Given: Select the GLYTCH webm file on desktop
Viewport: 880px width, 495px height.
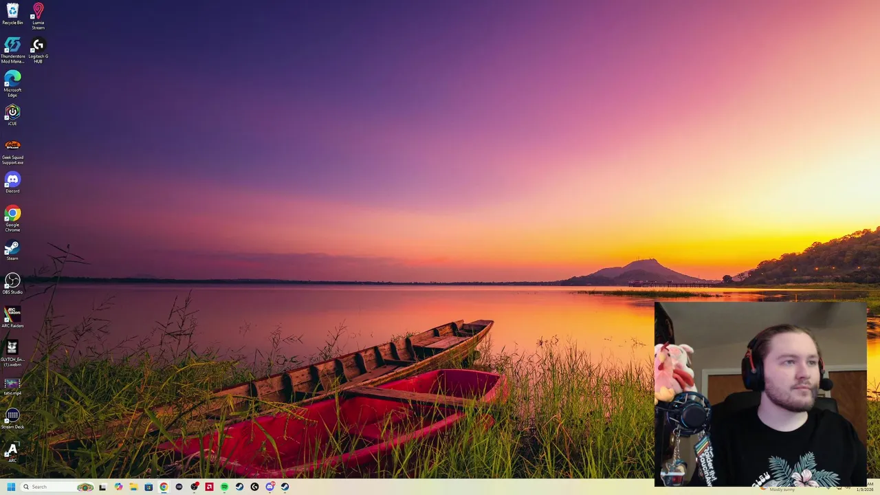Looking at the screenshot, I should click(12, 353).
